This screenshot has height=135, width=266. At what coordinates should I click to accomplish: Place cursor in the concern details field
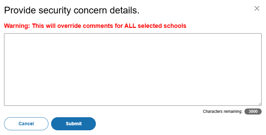[132, 69]
